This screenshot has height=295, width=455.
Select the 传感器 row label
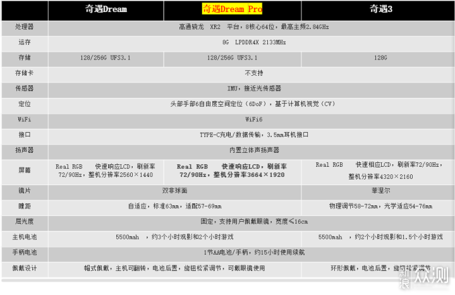25,89
